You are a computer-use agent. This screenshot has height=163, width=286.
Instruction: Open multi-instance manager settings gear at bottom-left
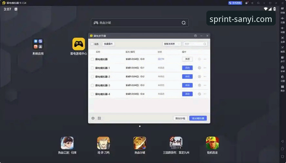coord(93,118)
